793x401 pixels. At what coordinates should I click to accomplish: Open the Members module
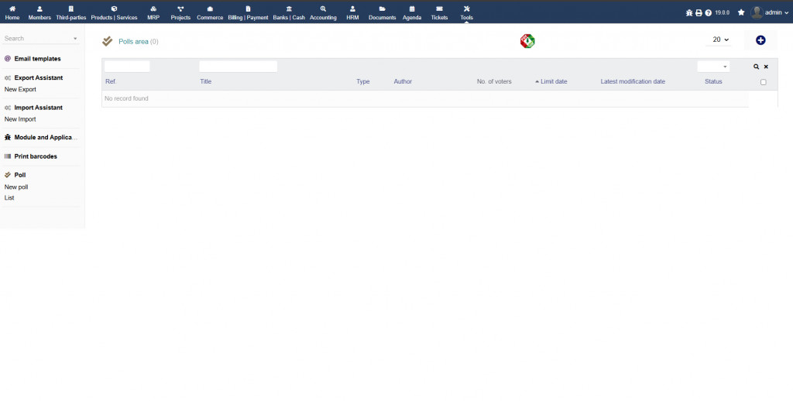point(39,12)
